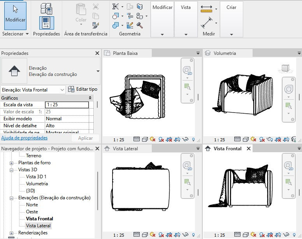Open Detail Level in Planta Baixa view bar
The width and height of the screenshot is (302, 239).
[x=137, y=139]
